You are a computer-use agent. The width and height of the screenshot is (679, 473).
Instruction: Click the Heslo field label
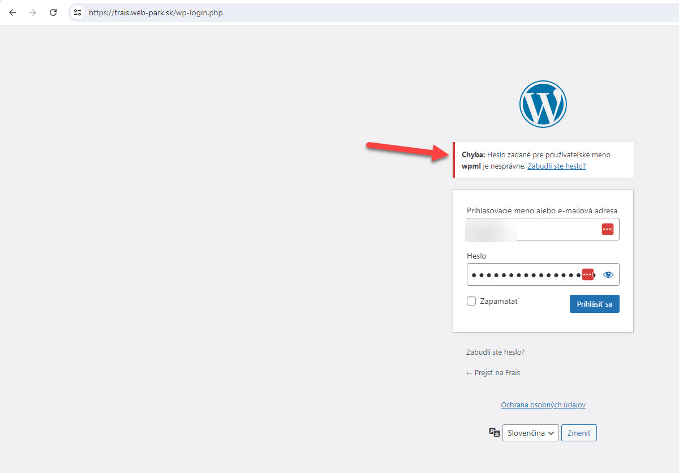tap(476, 256)
